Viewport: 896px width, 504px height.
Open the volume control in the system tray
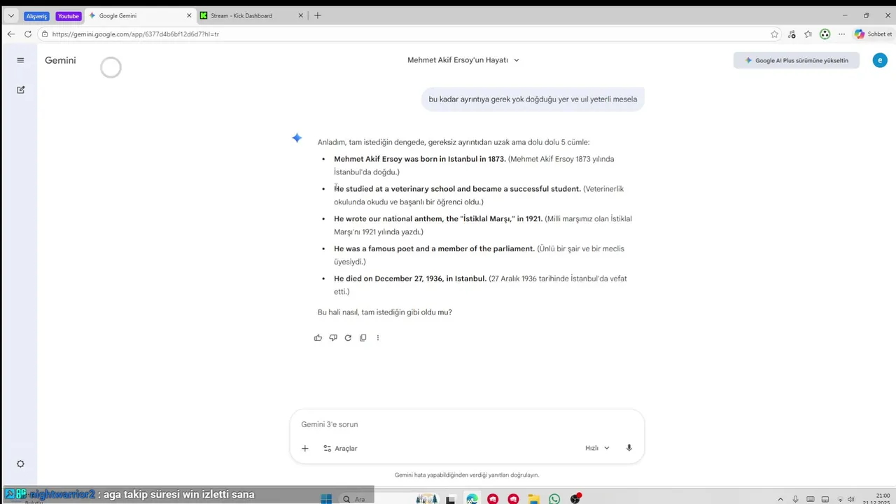click(x=850, y=499)
